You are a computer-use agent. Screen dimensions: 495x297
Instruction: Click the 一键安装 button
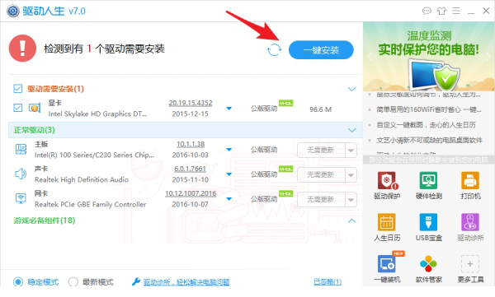[x=321, y=49]
